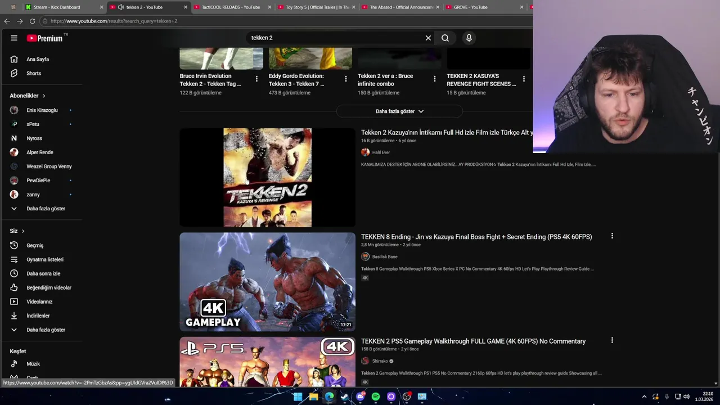Open options for Bruce infinite combo video
Viewport: 720px width, 405px height.
click(x=435, y=79)
